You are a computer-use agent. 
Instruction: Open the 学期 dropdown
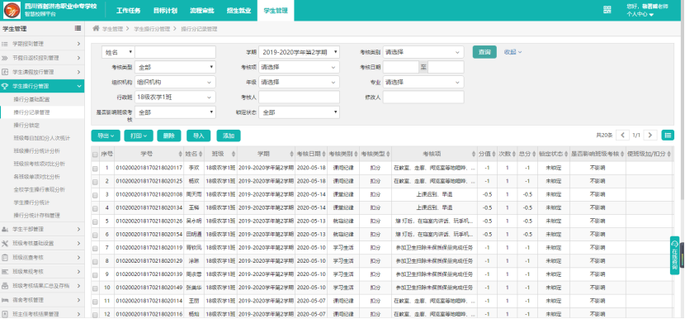[x=299, y=52]
